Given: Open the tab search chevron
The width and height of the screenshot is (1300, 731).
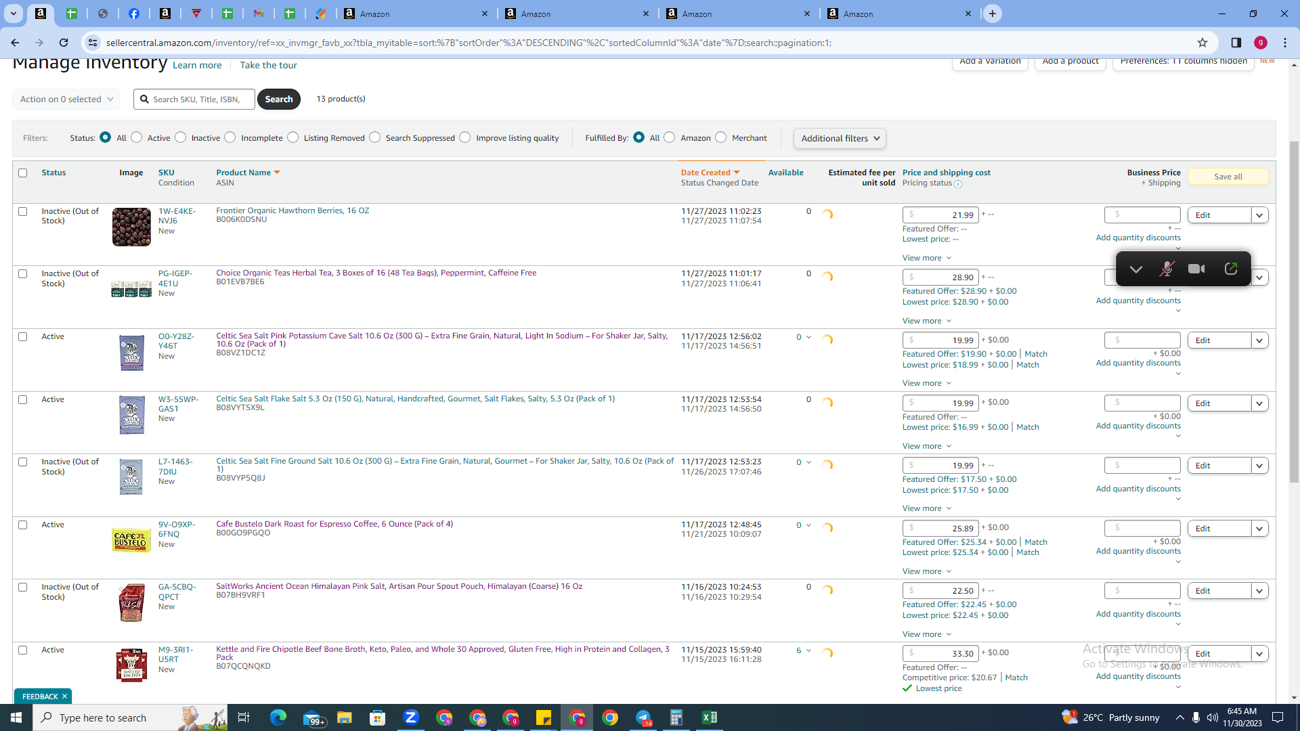Looking at the screenshot, I should [14, 14].
